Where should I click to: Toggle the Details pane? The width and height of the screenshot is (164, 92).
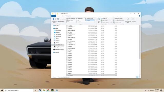pyautogui.click(x=61, y=21)
